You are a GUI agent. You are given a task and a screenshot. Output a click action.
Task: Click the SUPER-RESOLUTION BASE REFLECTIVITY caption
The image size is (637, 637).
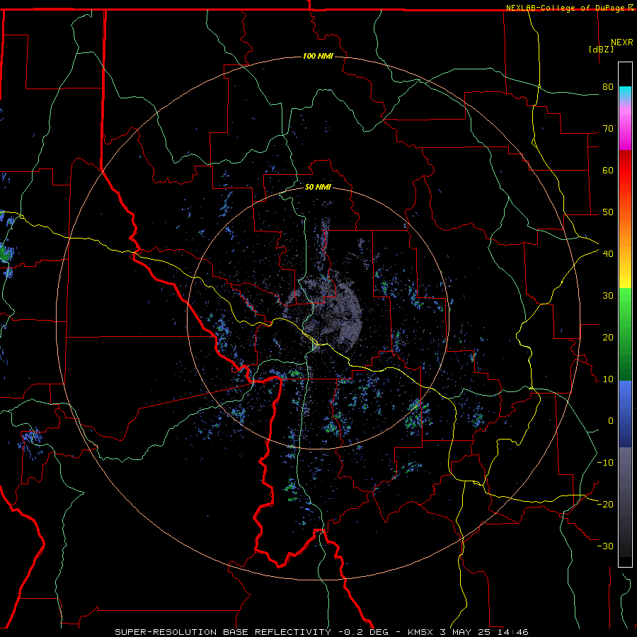click(223, 632)
